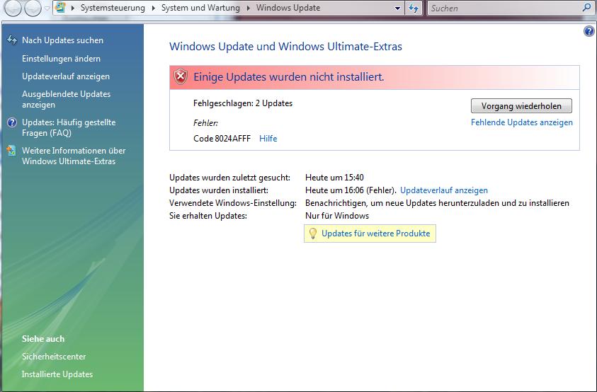Click Fehlgeschlagen: 2 Updates text
This screenshot has width=597, height=392.
[243, 103]
